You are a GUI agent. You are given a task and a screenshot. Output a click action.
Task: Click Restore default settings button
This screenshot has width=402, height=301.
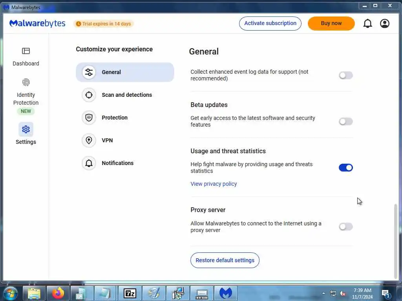click(225, 260)
